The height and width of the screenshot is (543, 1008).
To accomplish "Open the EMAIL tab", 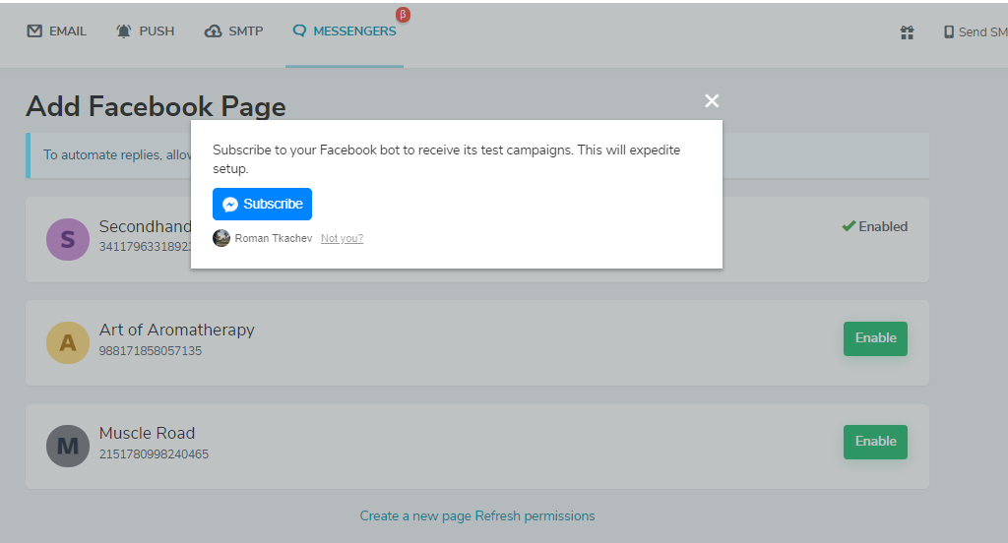I will coord(57,31).
